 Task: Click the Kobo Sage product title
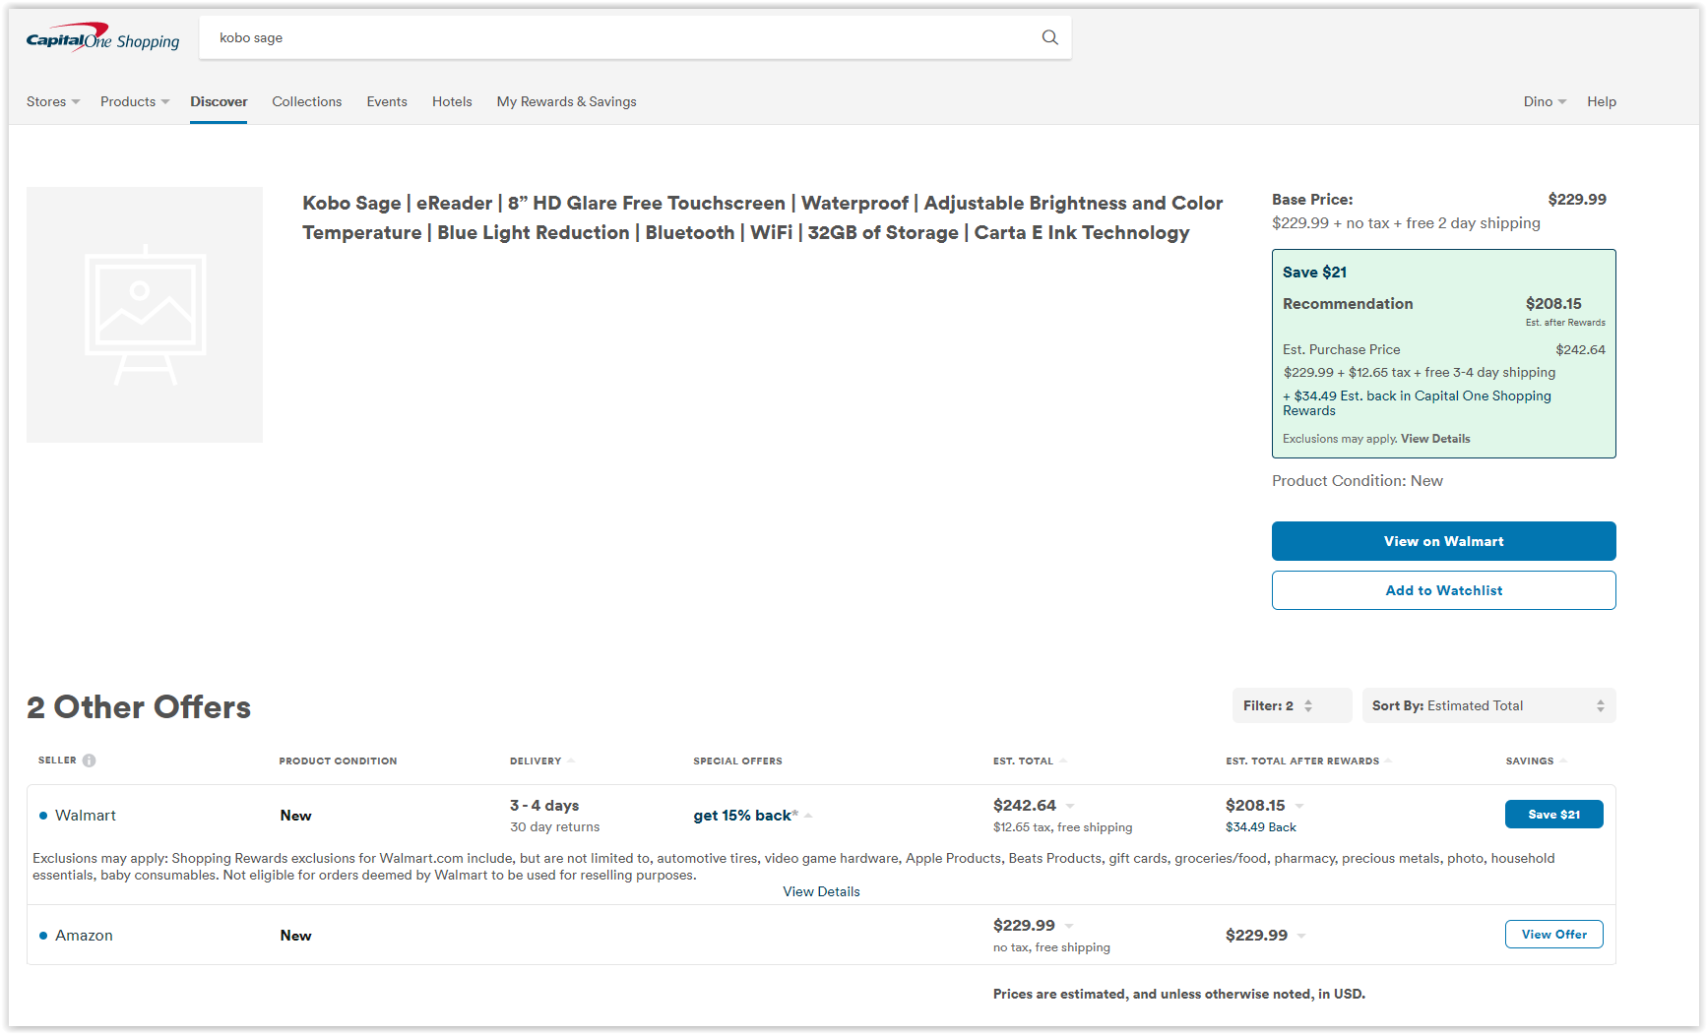click(x=763, y=217)
